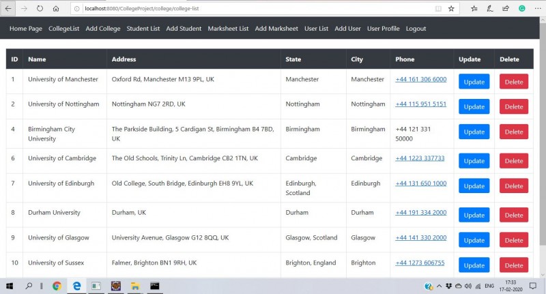The height and width of the screenshot is (294, 546).
Task: Click the taskbar search magnifier
Action: tap(29, 286)
